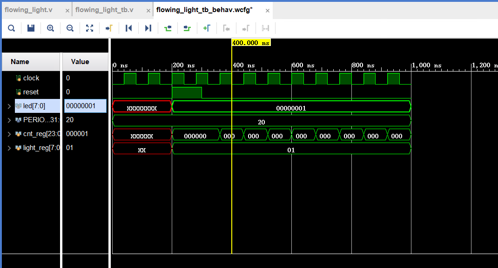Expand the light_reg[7:0] bus
The width and height of the screenshot is (498, 268).
[9, 148]
